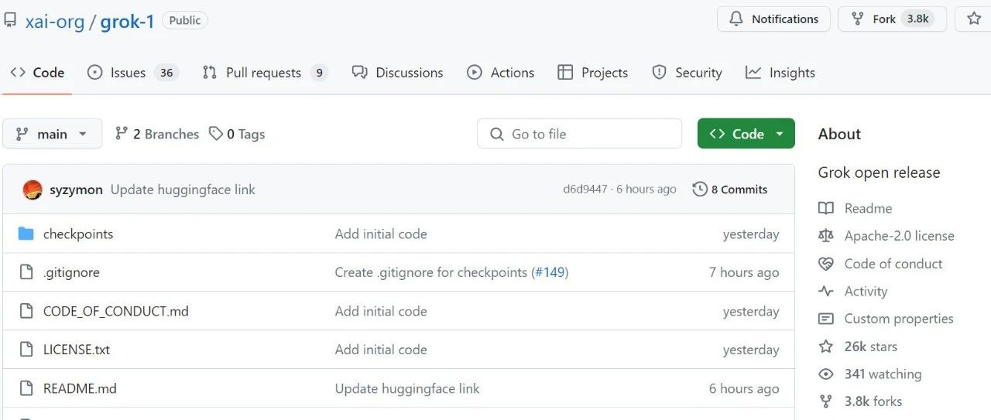Viewport: 991px width, 420px height.
Task: Open the Apache-2.0 license link
Action: [886, 236]
